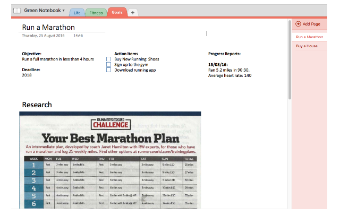This screenshot has width=340, height=215.
Task: Switch to the Fitness section tab
Action: pyautogui.click(x=96, y=13)
